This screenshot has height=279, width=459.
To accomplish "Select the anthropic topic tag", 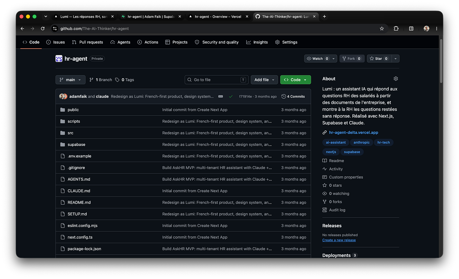I will 362,142.
